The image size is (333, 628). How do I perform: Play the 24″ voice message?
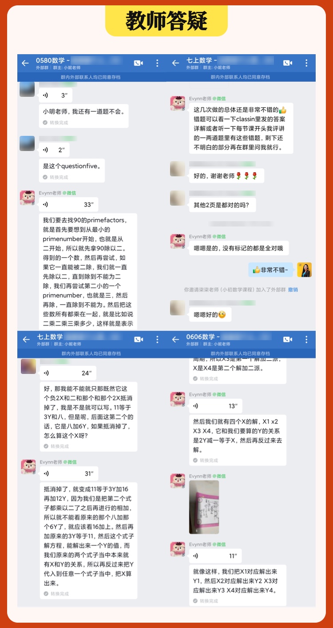point(67,373)
